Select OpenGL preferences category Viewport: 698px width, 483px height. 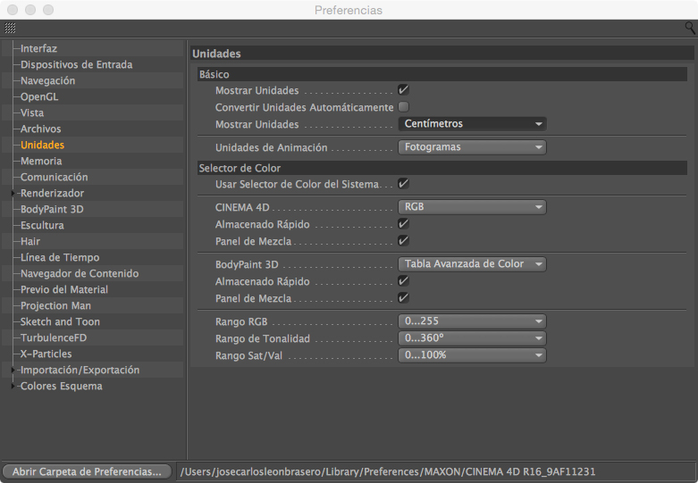click(x=39, y=96)
